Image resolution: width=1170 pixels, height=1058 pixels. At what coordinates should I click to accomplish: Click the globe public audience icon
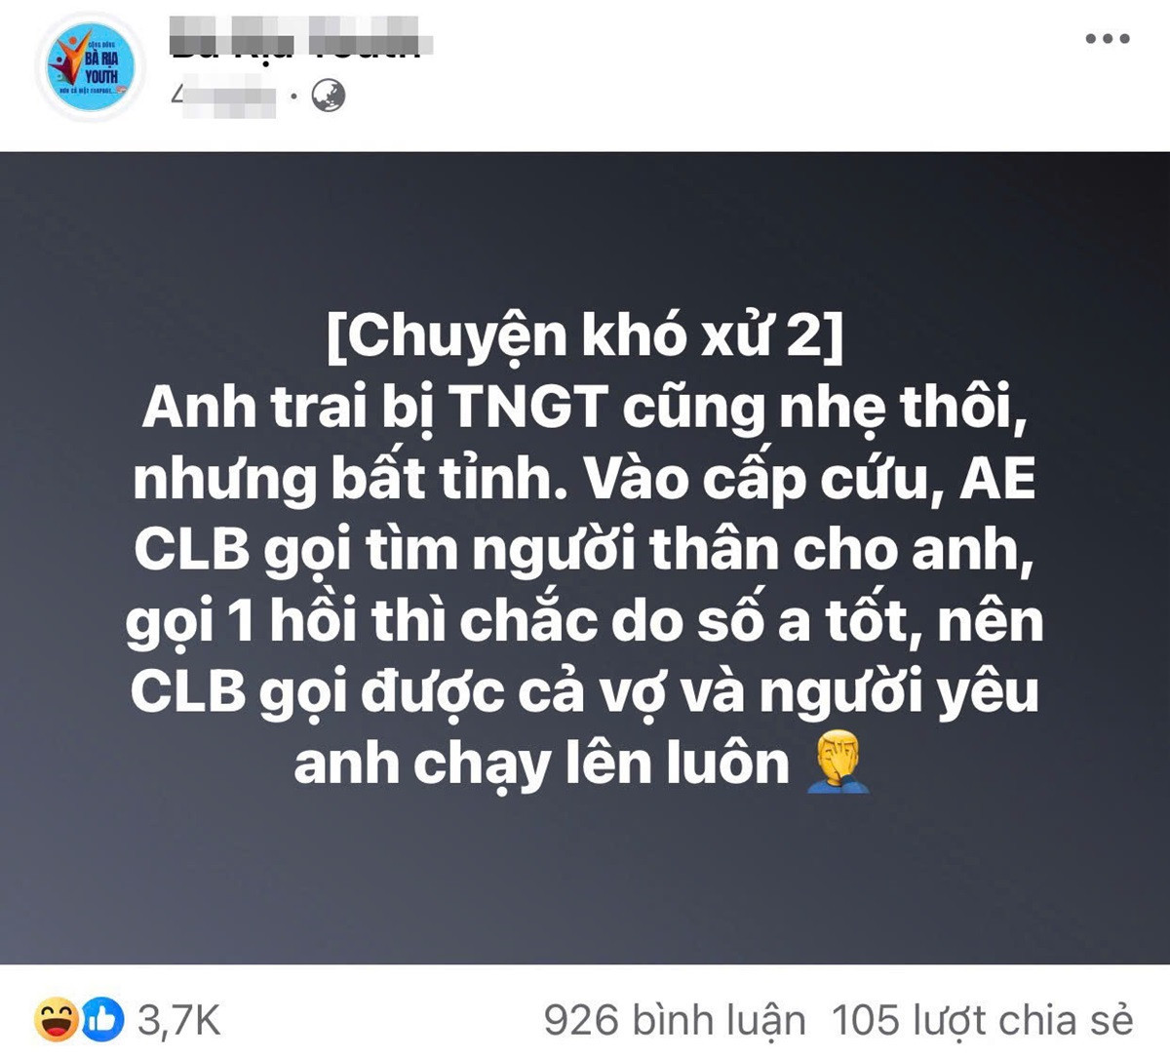coord(329,96)
